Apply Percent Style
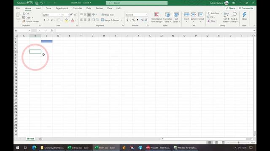This screenshot has height=151, width=270. click(134, 20)
